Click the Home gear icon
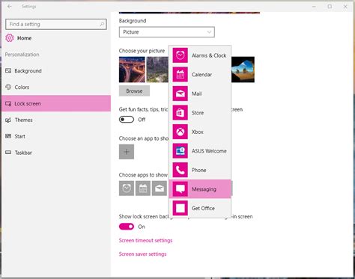The width and height of the screenshot is (355, 279). (10, 38)
